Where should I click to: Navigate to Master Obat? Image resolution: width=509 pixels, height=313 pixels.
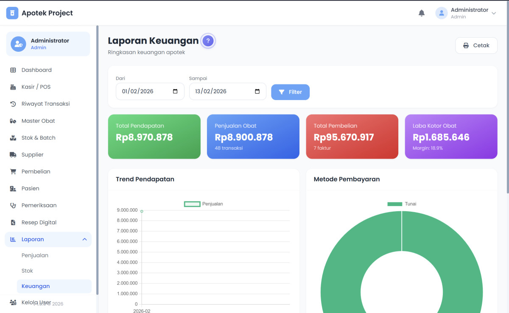tap(48, 121)
